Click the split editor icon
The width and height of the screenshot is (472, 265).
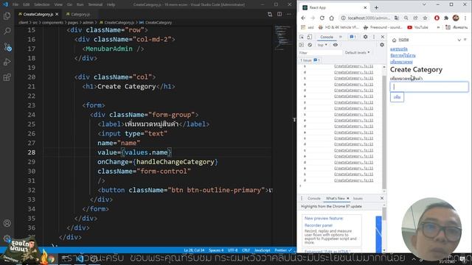coord(280,14)
